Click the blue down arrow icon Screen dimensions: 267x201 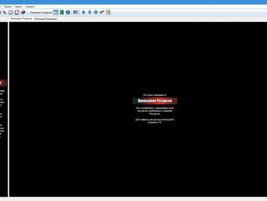point(90,12)
